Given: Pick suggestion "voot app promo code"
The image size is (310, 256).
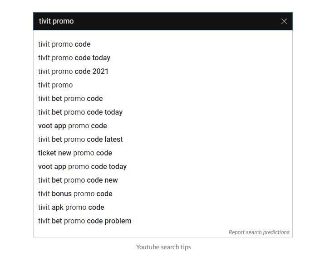Looking at the screenshot, I should pyautogui.click(x=73, y=126).
